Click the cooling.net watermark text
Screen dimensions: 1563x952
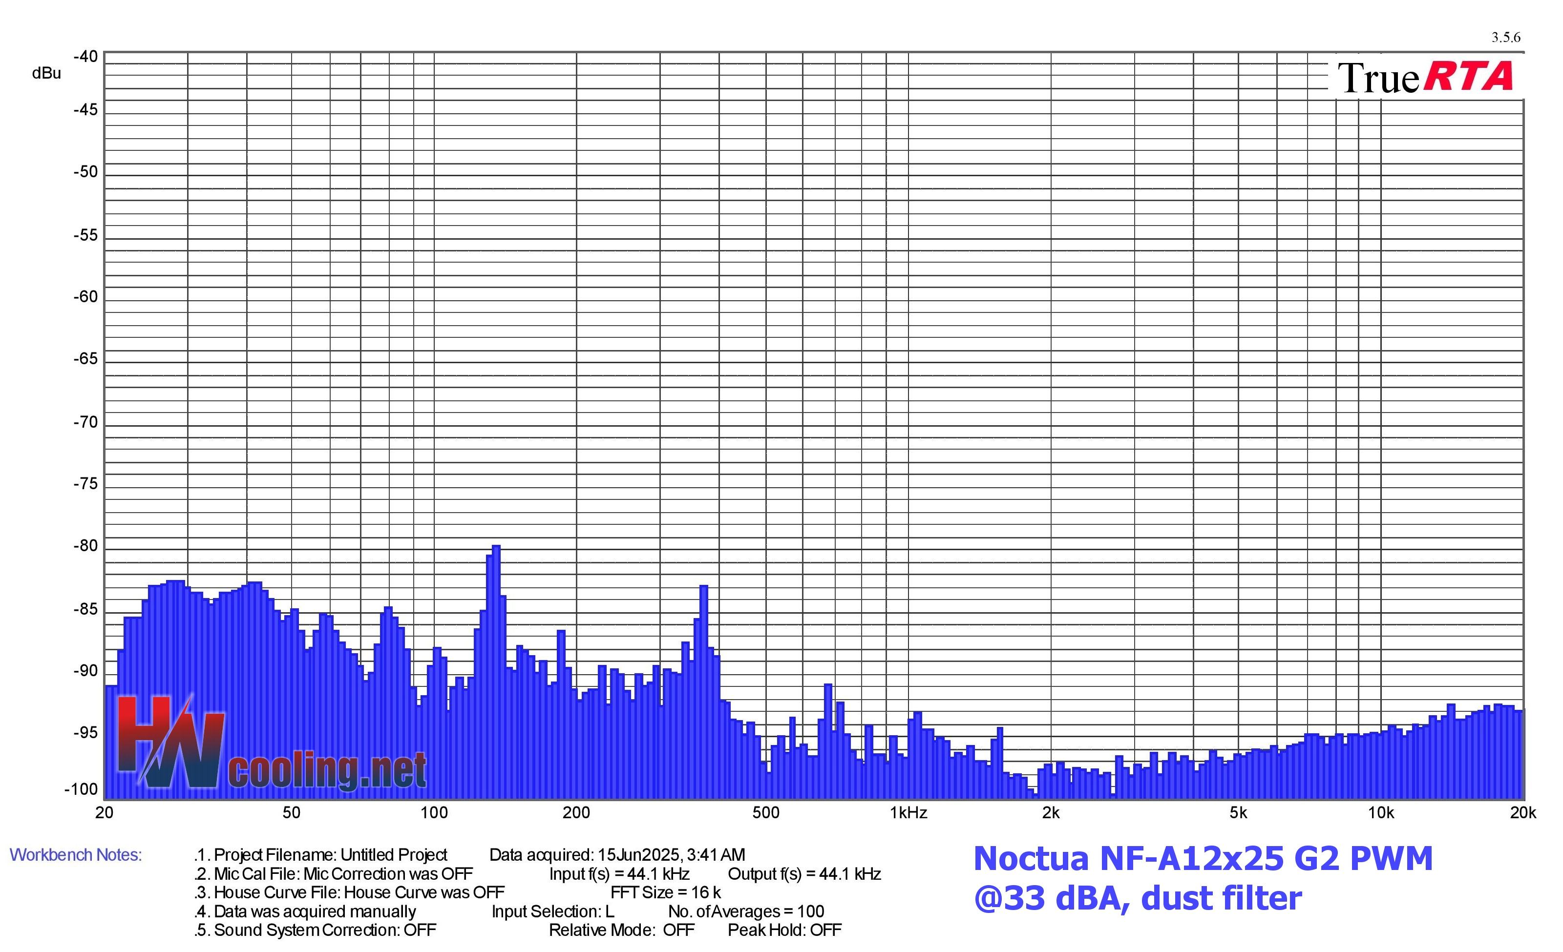(x=327, y=771)
